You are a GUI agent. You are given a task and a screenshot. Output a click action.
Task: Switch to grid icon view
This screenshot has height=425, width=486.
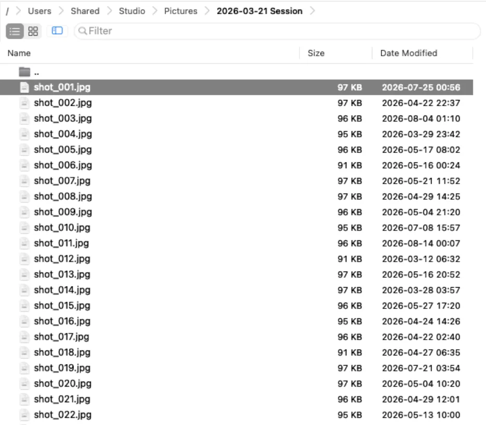coord(33,31)
